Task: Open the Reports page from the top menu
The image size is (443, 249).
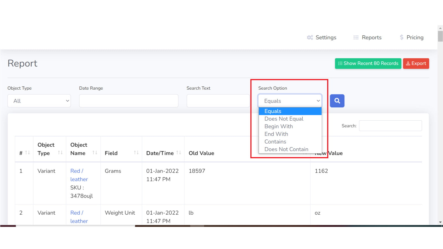Action: point(371,37)
